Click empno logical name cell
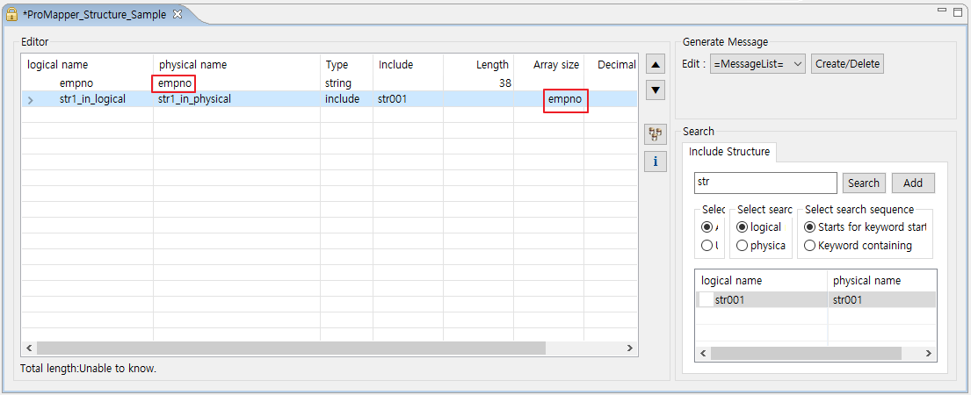The width and height of the screenshot is (971, 395). (76, 83)
